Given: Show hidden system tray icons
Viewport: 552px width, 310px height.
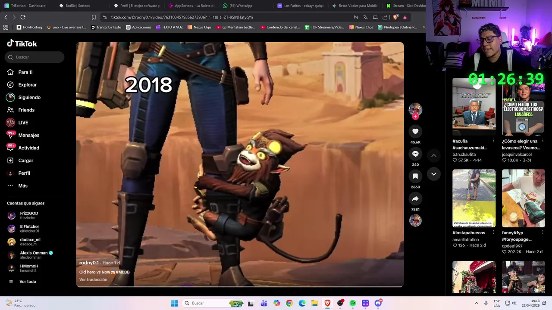Looking at the screenshot, I should click(x=477, y=303).
